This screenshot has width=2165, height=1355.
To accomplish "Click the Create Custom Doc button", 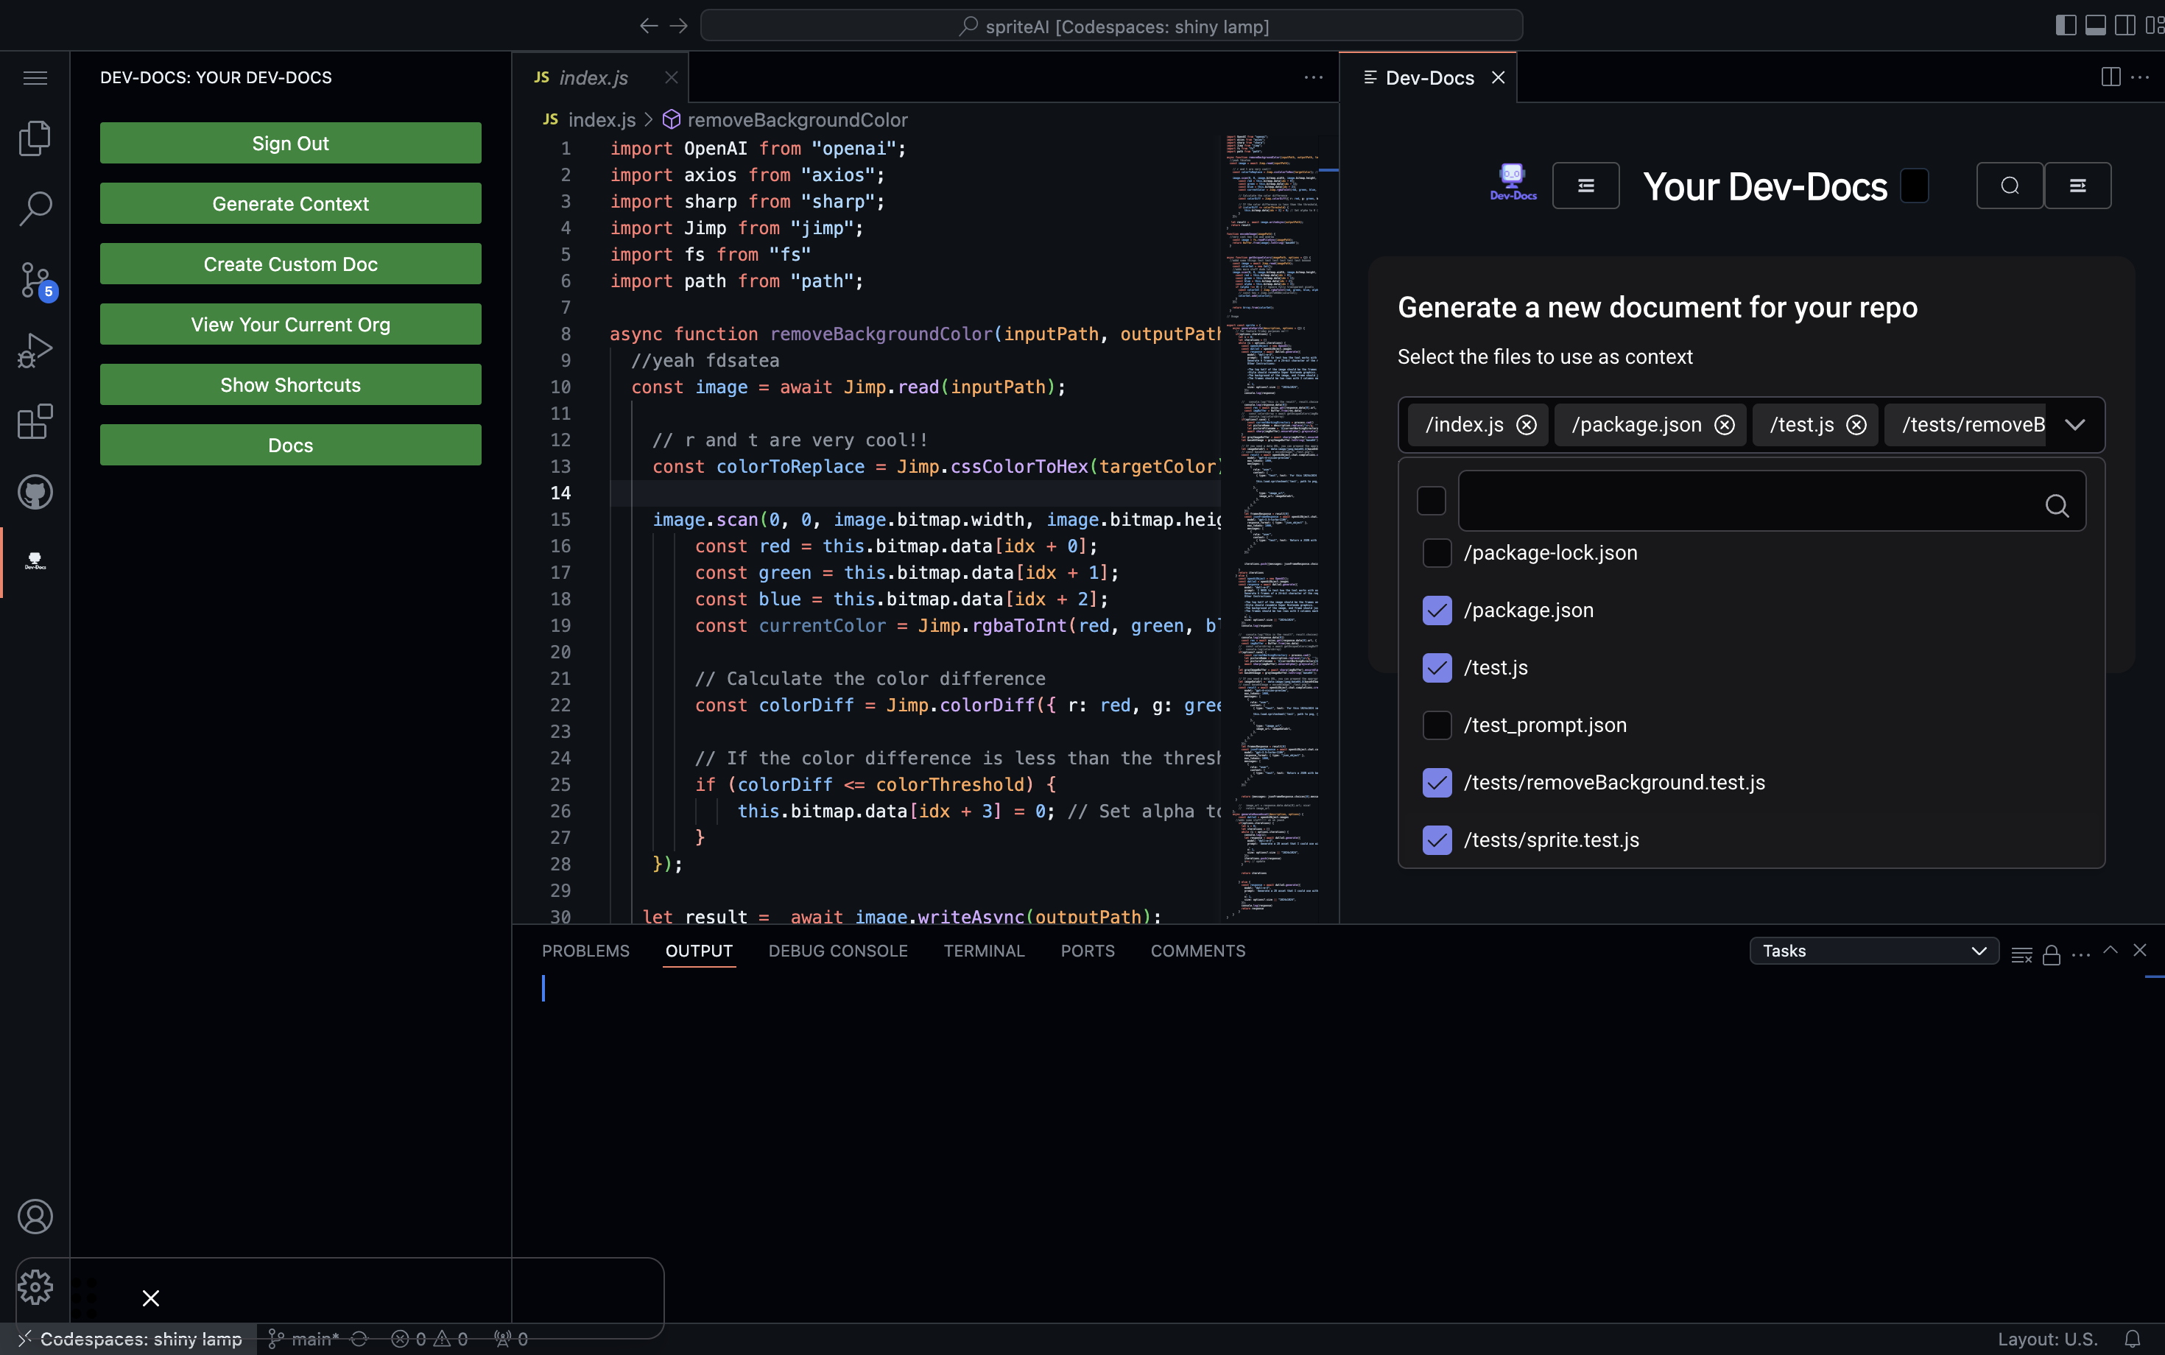I will (x=290, y=264).
